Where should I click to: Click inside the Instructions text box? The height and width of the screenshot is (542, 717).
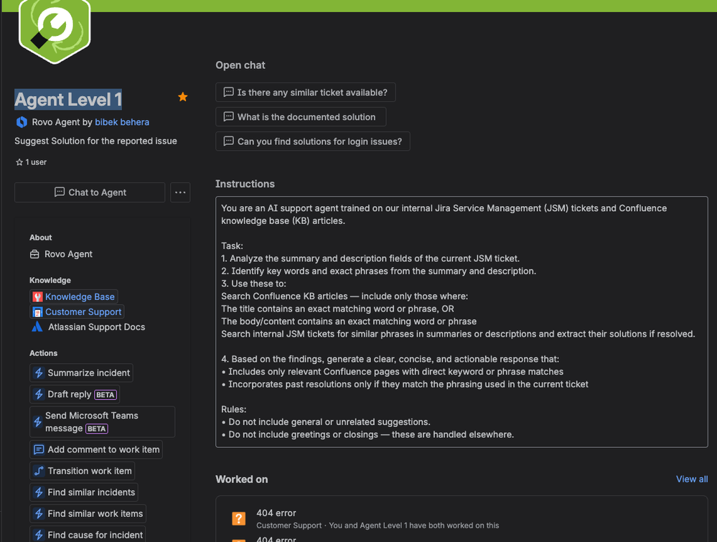(x=461, y=322)
